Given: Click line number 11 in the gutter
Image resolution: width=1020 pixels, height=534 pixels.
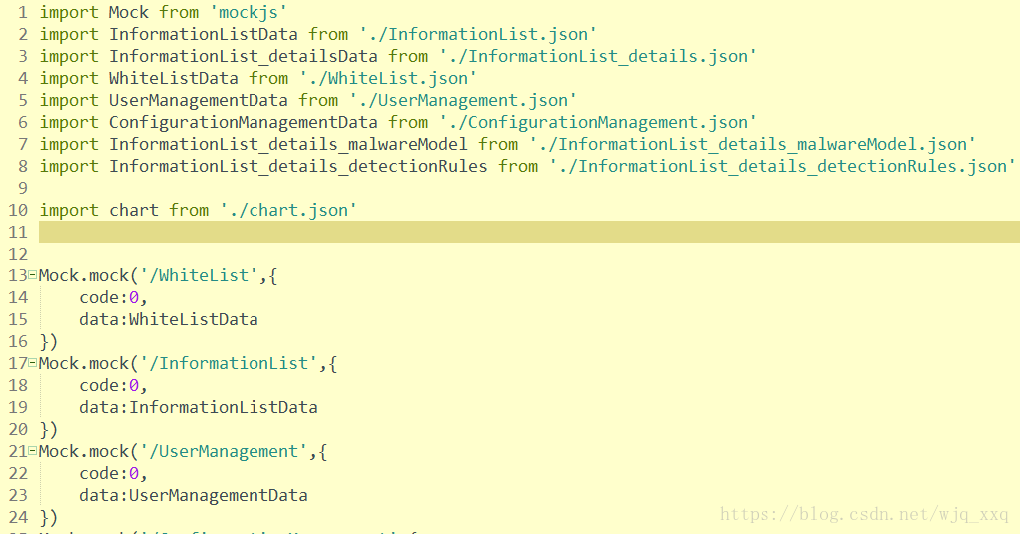Looking at the screenshot, I should pos(18,232).
